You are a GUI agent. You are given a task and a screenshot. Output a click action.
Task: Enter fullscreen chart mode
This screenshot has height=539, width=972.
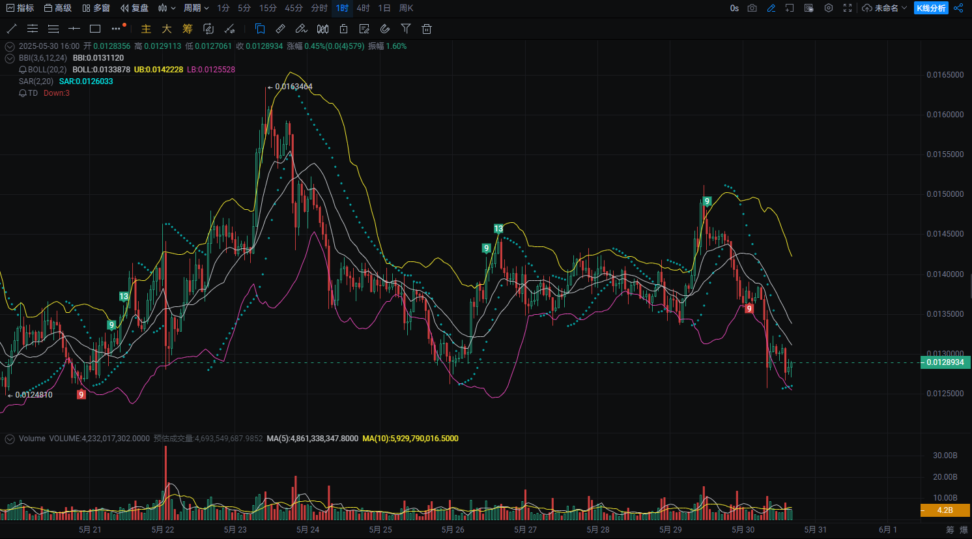click(x=848, y=8)
